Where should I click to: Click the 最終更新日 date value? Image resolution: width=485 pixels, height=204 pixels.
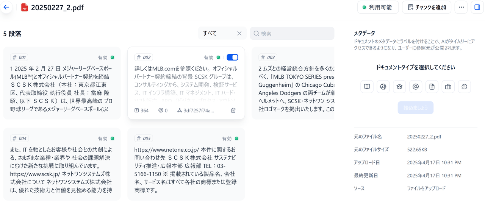click(434, 176)
